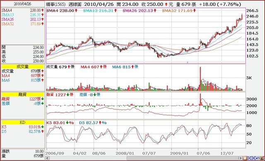Screen dimensions: 265x161
Task: Click SMA4 238.00 legend in price chart
Action: tap(62, 11)
